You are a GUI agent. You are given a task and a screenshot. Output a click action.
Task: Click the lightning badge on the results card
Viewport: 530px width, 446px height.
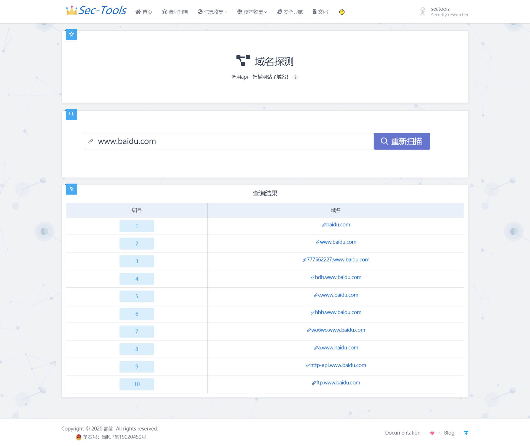click(71, 189)
